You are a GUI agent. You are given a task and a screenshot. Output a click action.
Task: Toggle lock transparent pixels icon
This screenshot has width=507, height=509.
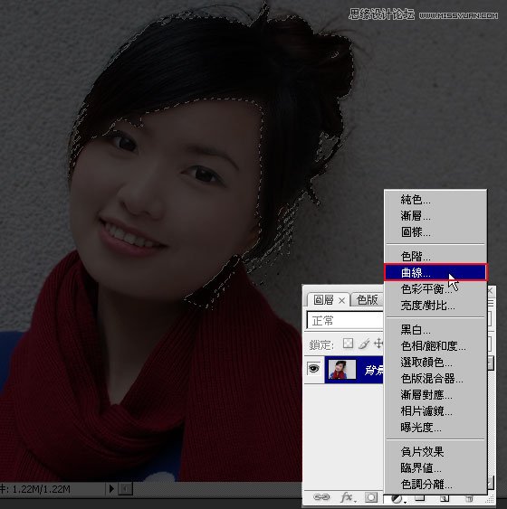[x=348, y=344]
